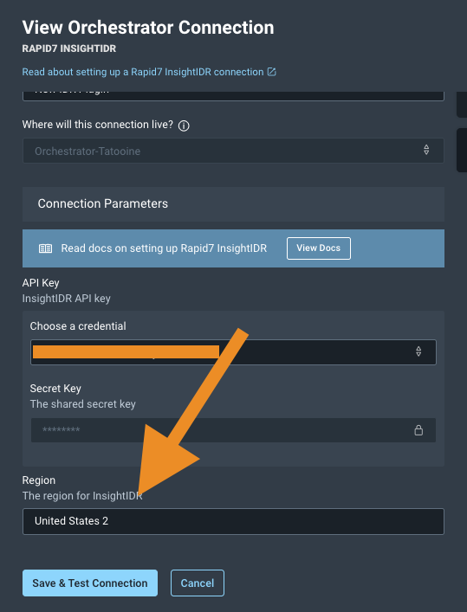This screenshot has width=467, height=612.
Task: Open the Rapid7 InsightIDR connection setup link
Action: [143, 72]
